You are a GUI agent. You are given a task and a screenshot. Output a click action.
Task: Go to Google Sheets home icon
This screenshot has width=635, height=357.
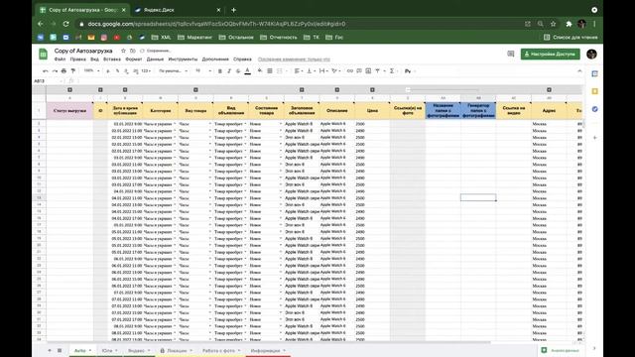tap(43, 54)
